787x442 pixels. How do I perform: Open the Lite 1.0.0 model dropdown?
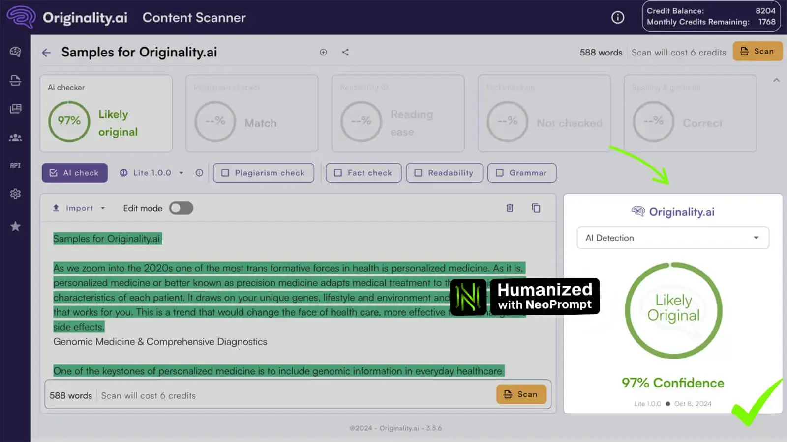(x=152, y=173)
